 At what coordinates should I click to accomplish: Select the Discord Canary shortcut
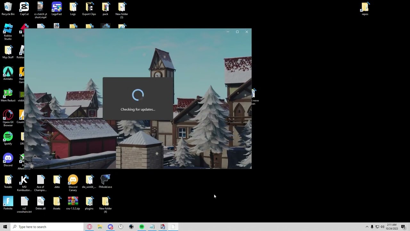(x=73, y=183)
